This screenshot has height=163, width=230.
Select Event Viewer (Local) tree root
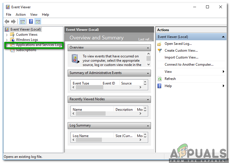(25, 29)
